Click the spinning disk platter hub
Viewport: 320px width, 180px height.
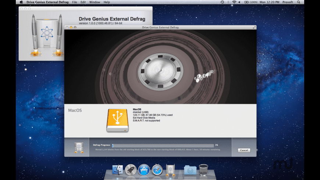point(160,71)
